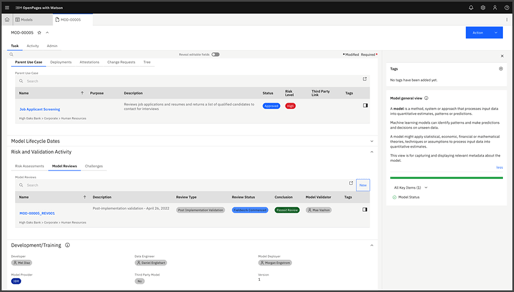Show Development/Training info icon
Screen dimensions: 514x292
coord(67,245)
